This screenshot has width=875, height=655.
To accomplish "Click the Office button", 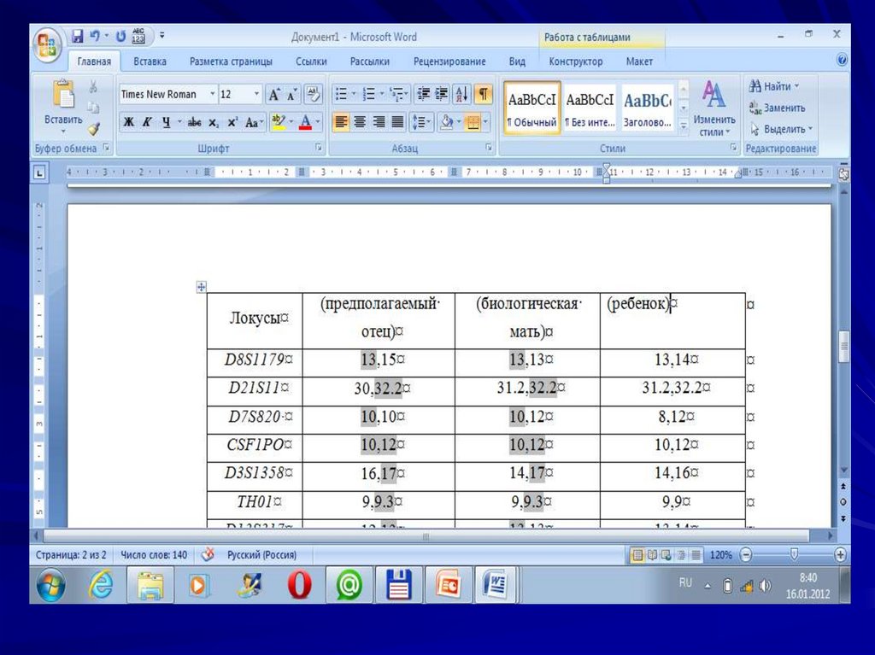I will tap(47, 46).
